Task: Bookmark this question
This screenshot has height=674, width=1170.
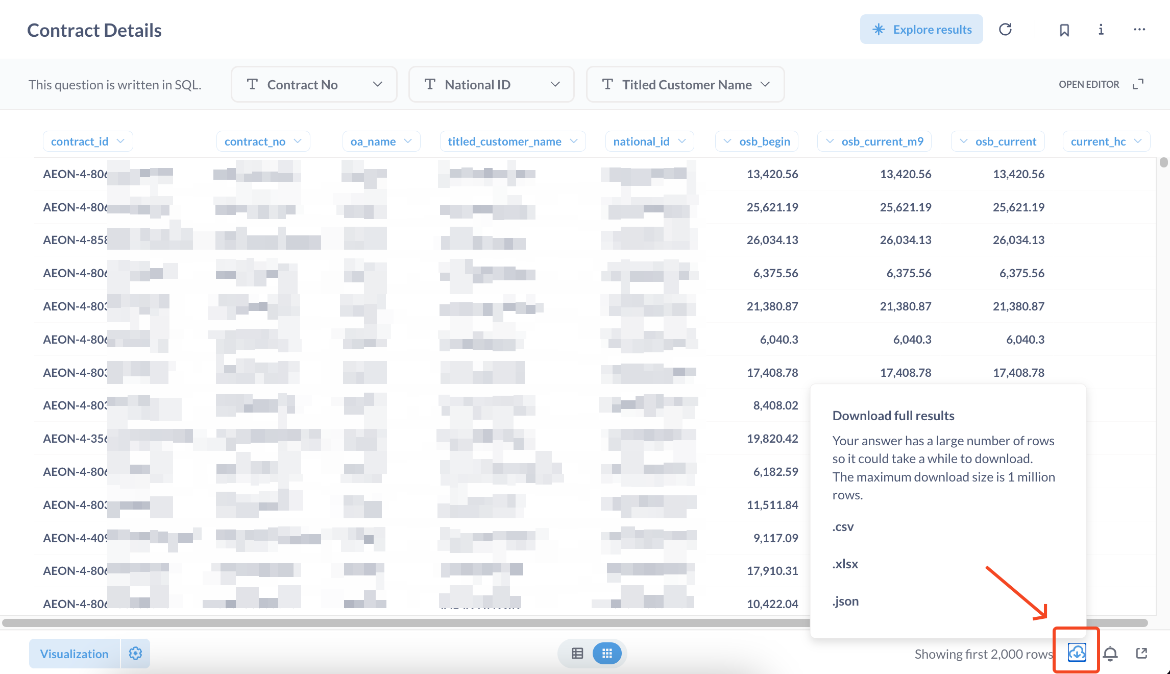Action: (1064, 30)
